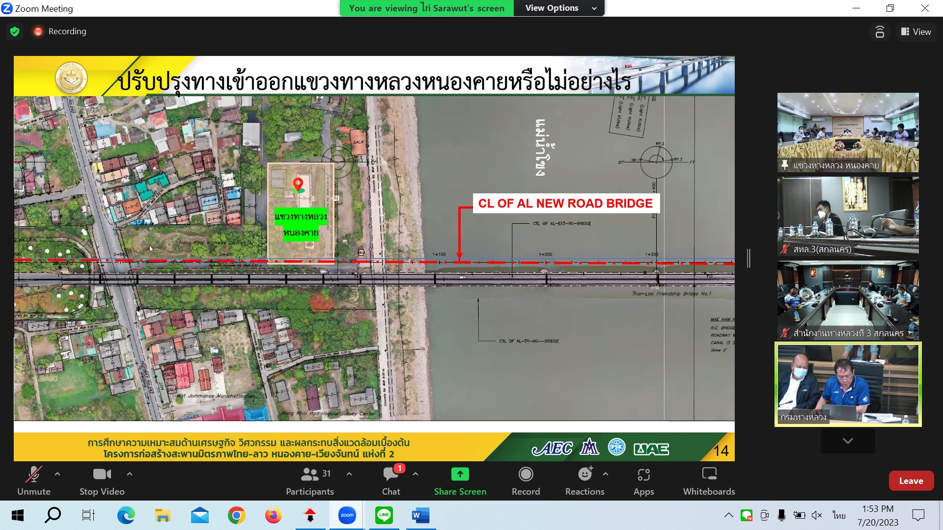Open Whiteboards from the toolbar
Viewport: 943px width, 530px height.
click(x=709, y=475)
